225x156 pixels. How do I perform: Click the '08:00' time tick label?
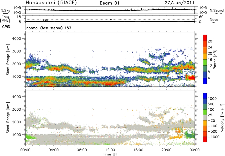coord(82,150)
